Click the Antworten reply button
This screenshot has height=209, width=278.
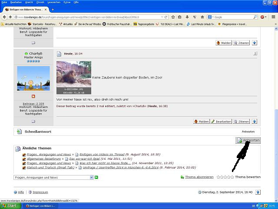(248, 140)
